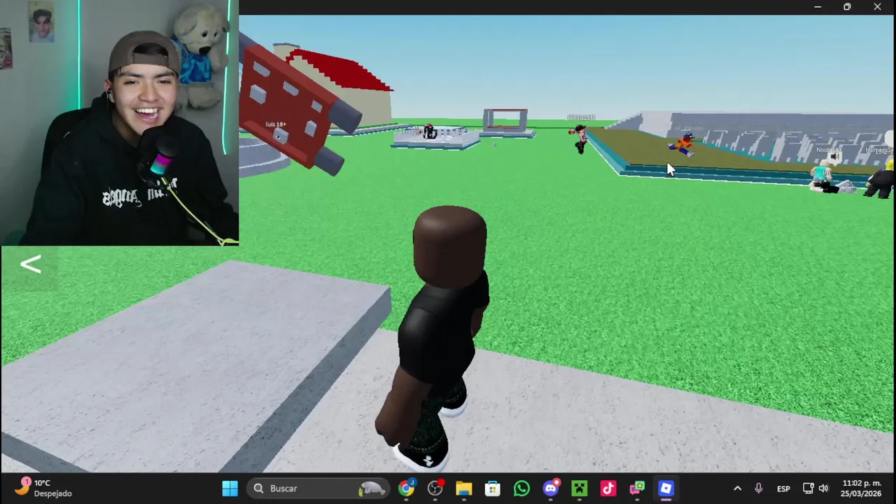Screen dimensions: 896x504
Task: Switch to Roblox in the taskbar
Action: click(666, 488)
